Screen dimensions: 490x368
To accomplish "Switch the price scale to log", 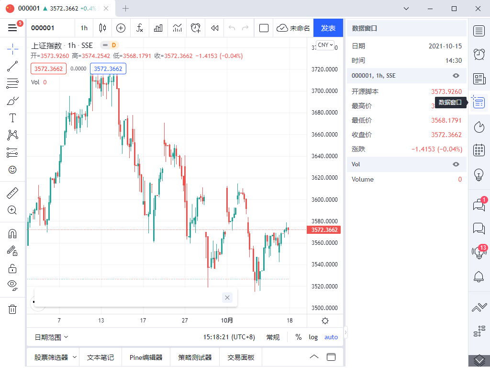I will tap(313, 337).
